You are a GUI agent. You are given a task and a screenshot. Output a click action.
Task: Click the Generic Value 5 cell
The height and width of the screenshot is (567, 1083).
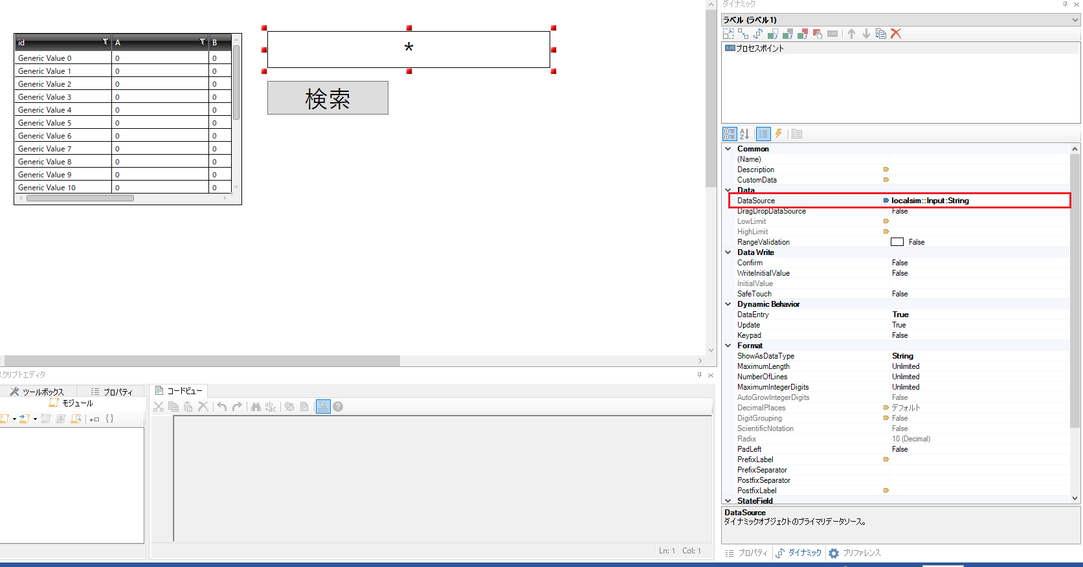point(63,123)
